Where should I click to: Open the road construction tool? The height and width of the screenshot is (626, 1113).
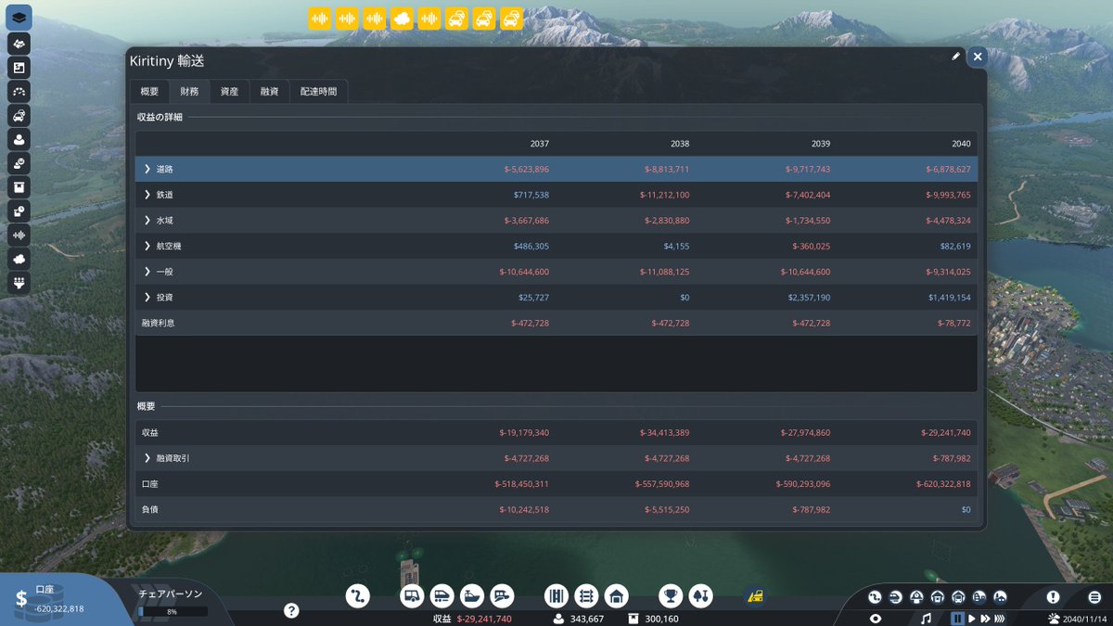click(556, 595)
